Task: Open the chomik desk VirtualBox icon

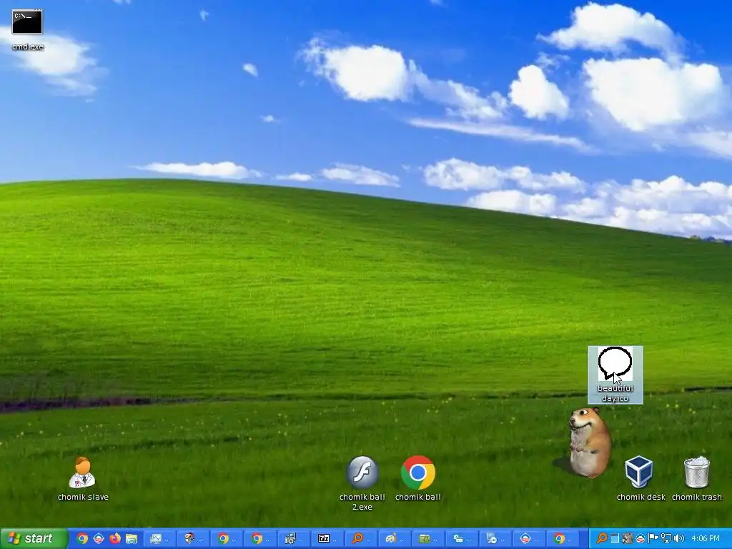Action: coord(640,478)
